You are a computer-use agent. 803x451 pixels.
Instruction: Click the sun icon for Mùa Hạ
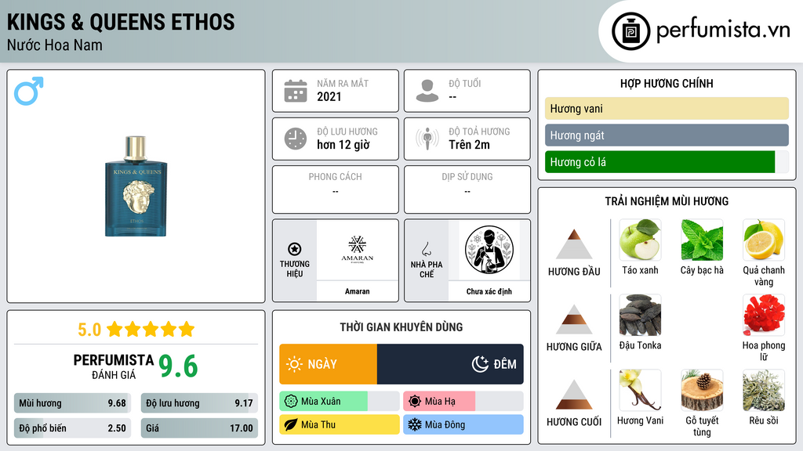tap(415, 402)
